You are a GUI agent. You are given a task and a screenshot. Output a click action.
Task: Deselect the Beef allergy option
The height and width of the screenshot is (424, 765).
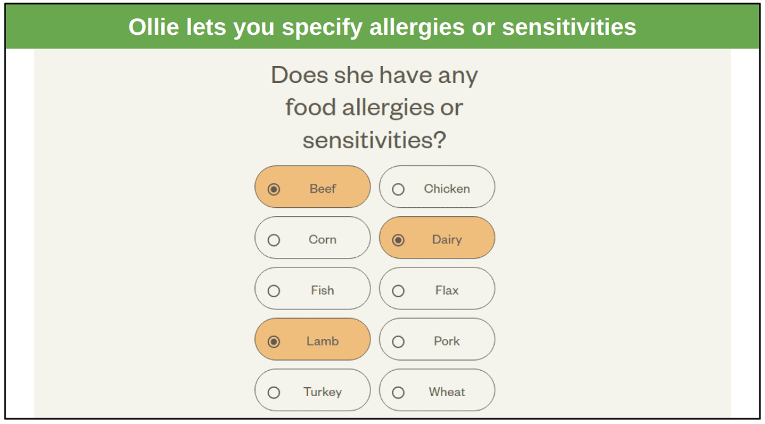(x=312, y=187)
